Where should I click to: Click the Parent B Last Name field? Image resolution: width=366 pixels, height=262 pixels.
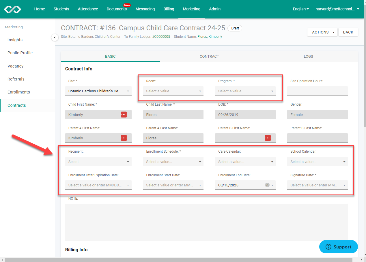coord(318,138)
